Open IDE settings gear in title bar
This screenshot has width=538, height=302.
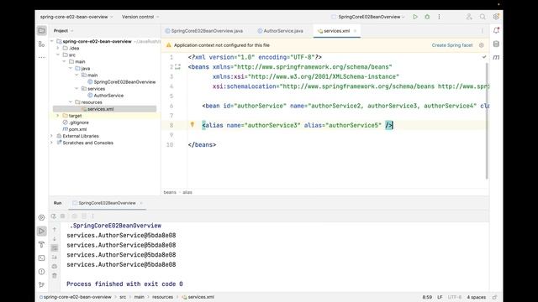[x=496, y=17]
